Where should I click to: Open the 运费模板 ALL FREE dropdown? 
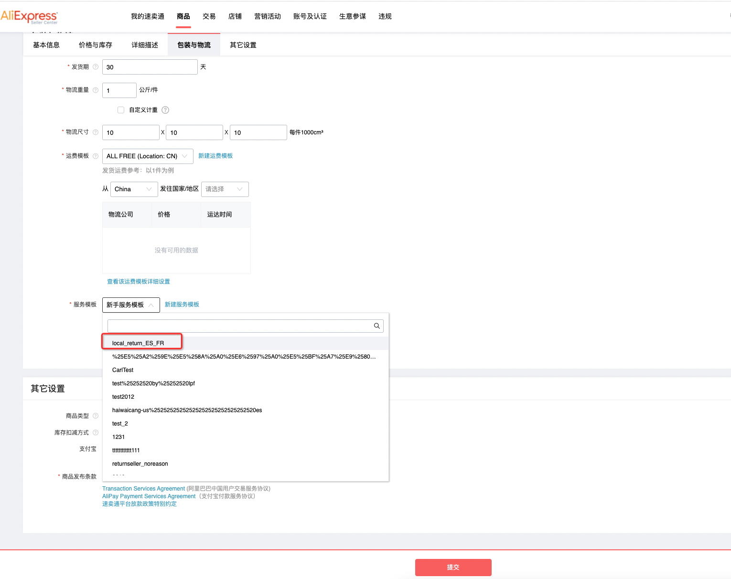point(148,156)
